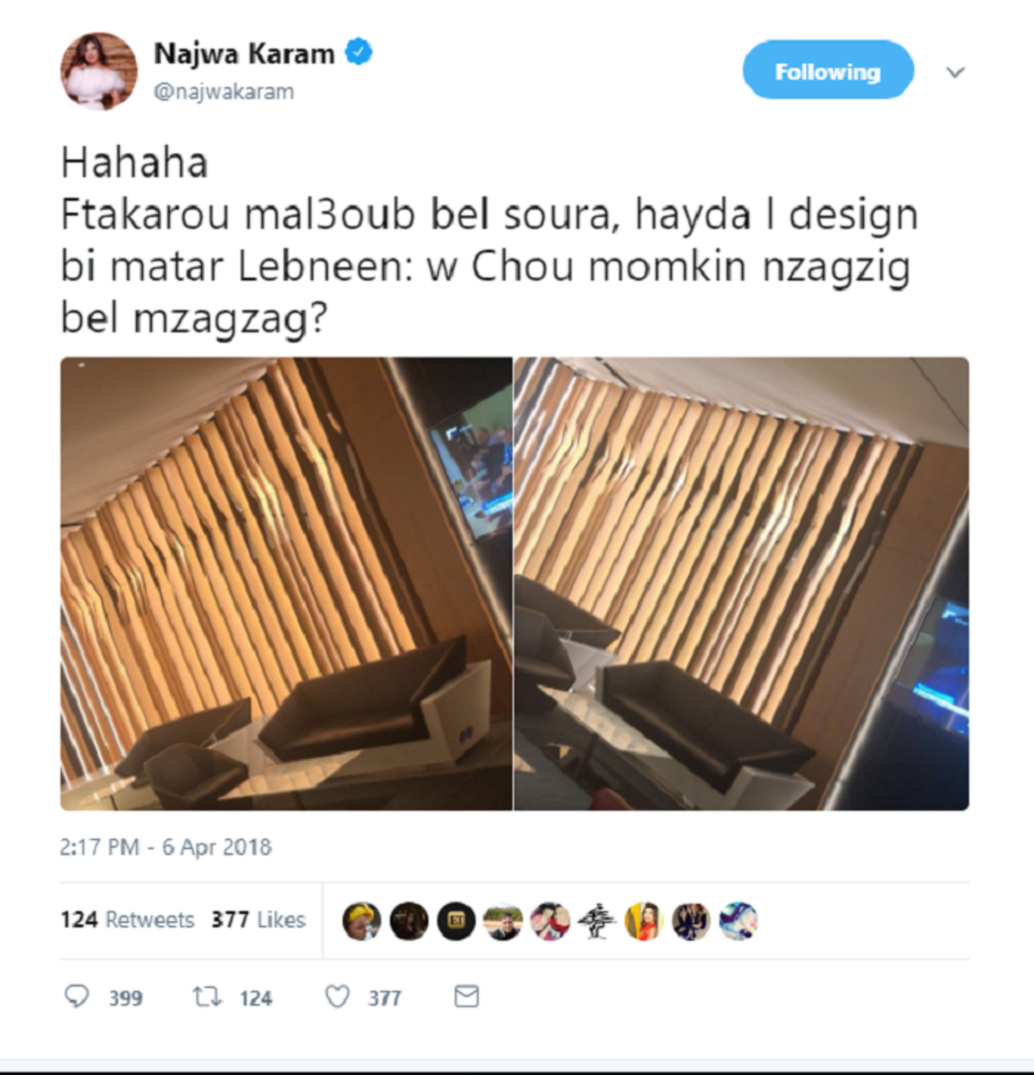This screenshot has width=1034, height=1075.
Task: Click the reply speech bubble icon
Action: [x=77, y=997]
